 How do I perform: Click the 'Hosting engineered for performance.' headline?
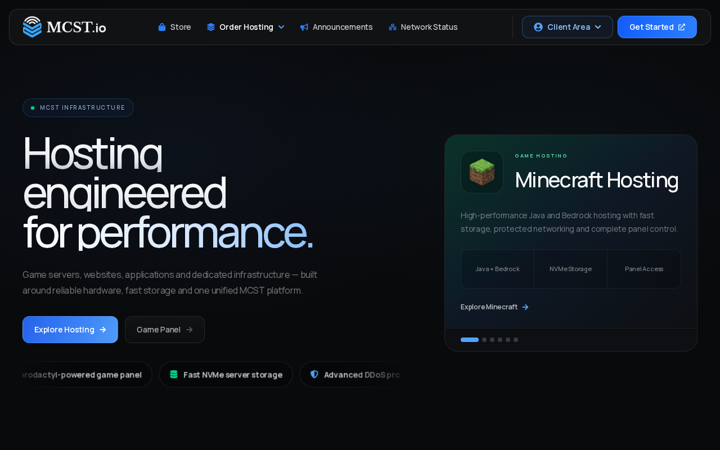pos(168,192)
